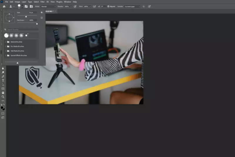235x157 pixels.
Task: Open the Type menu
Action: pos(30,2)
